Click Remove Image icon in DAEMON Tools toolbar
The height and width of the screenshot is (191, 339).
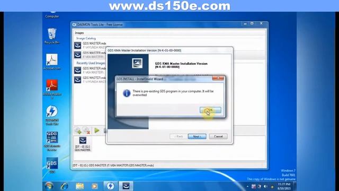pos(87,131)
